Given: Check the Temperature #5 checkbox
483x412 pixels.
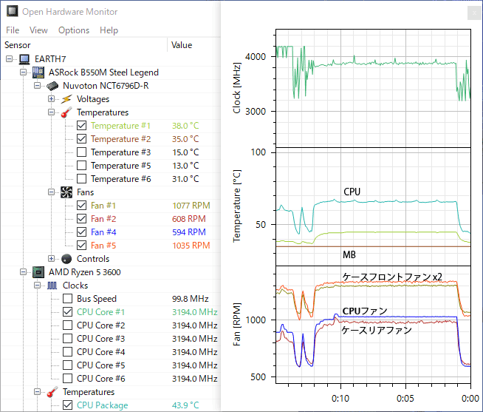Looking at the screenshot, I should point(82,166).
